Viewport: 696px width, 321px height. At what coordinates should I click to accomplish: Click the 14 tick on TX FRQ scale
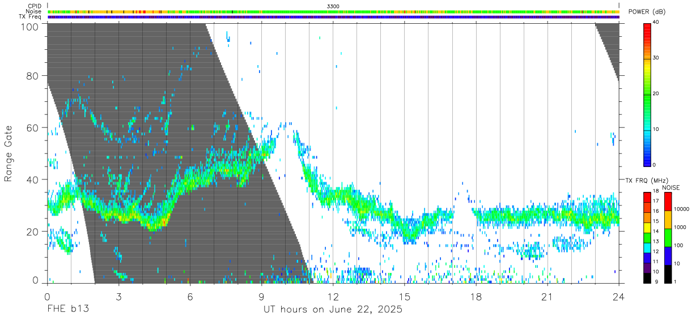click(x=655, y=231)
